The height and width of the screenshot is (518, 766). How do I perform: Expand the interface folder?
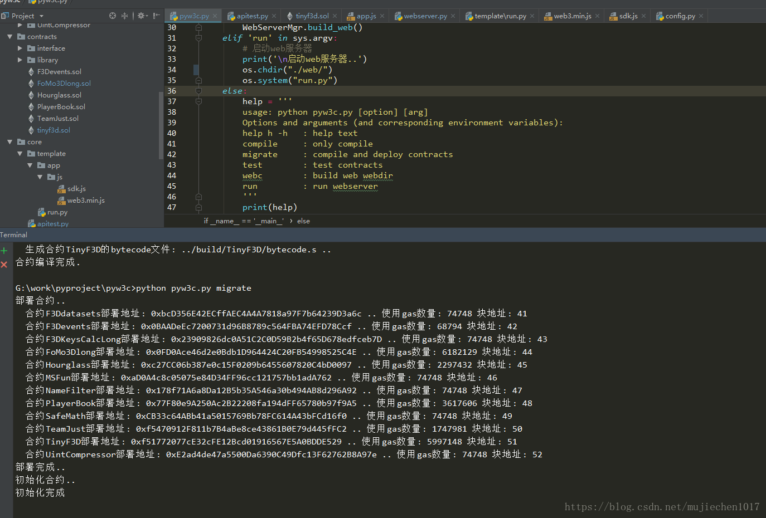point(20,48)
